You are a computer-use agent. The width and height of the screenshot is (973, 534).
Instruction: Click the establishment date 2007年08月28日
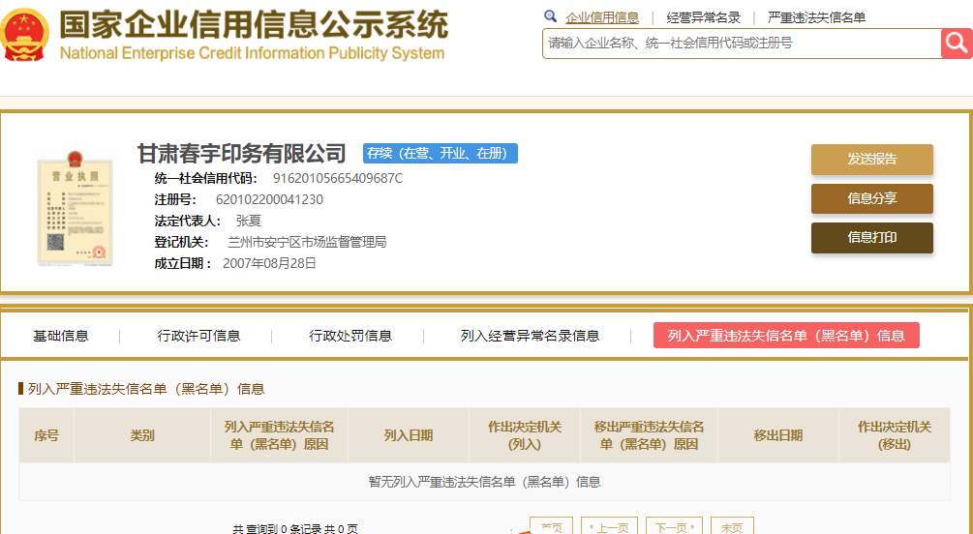[x=270, y=263]
